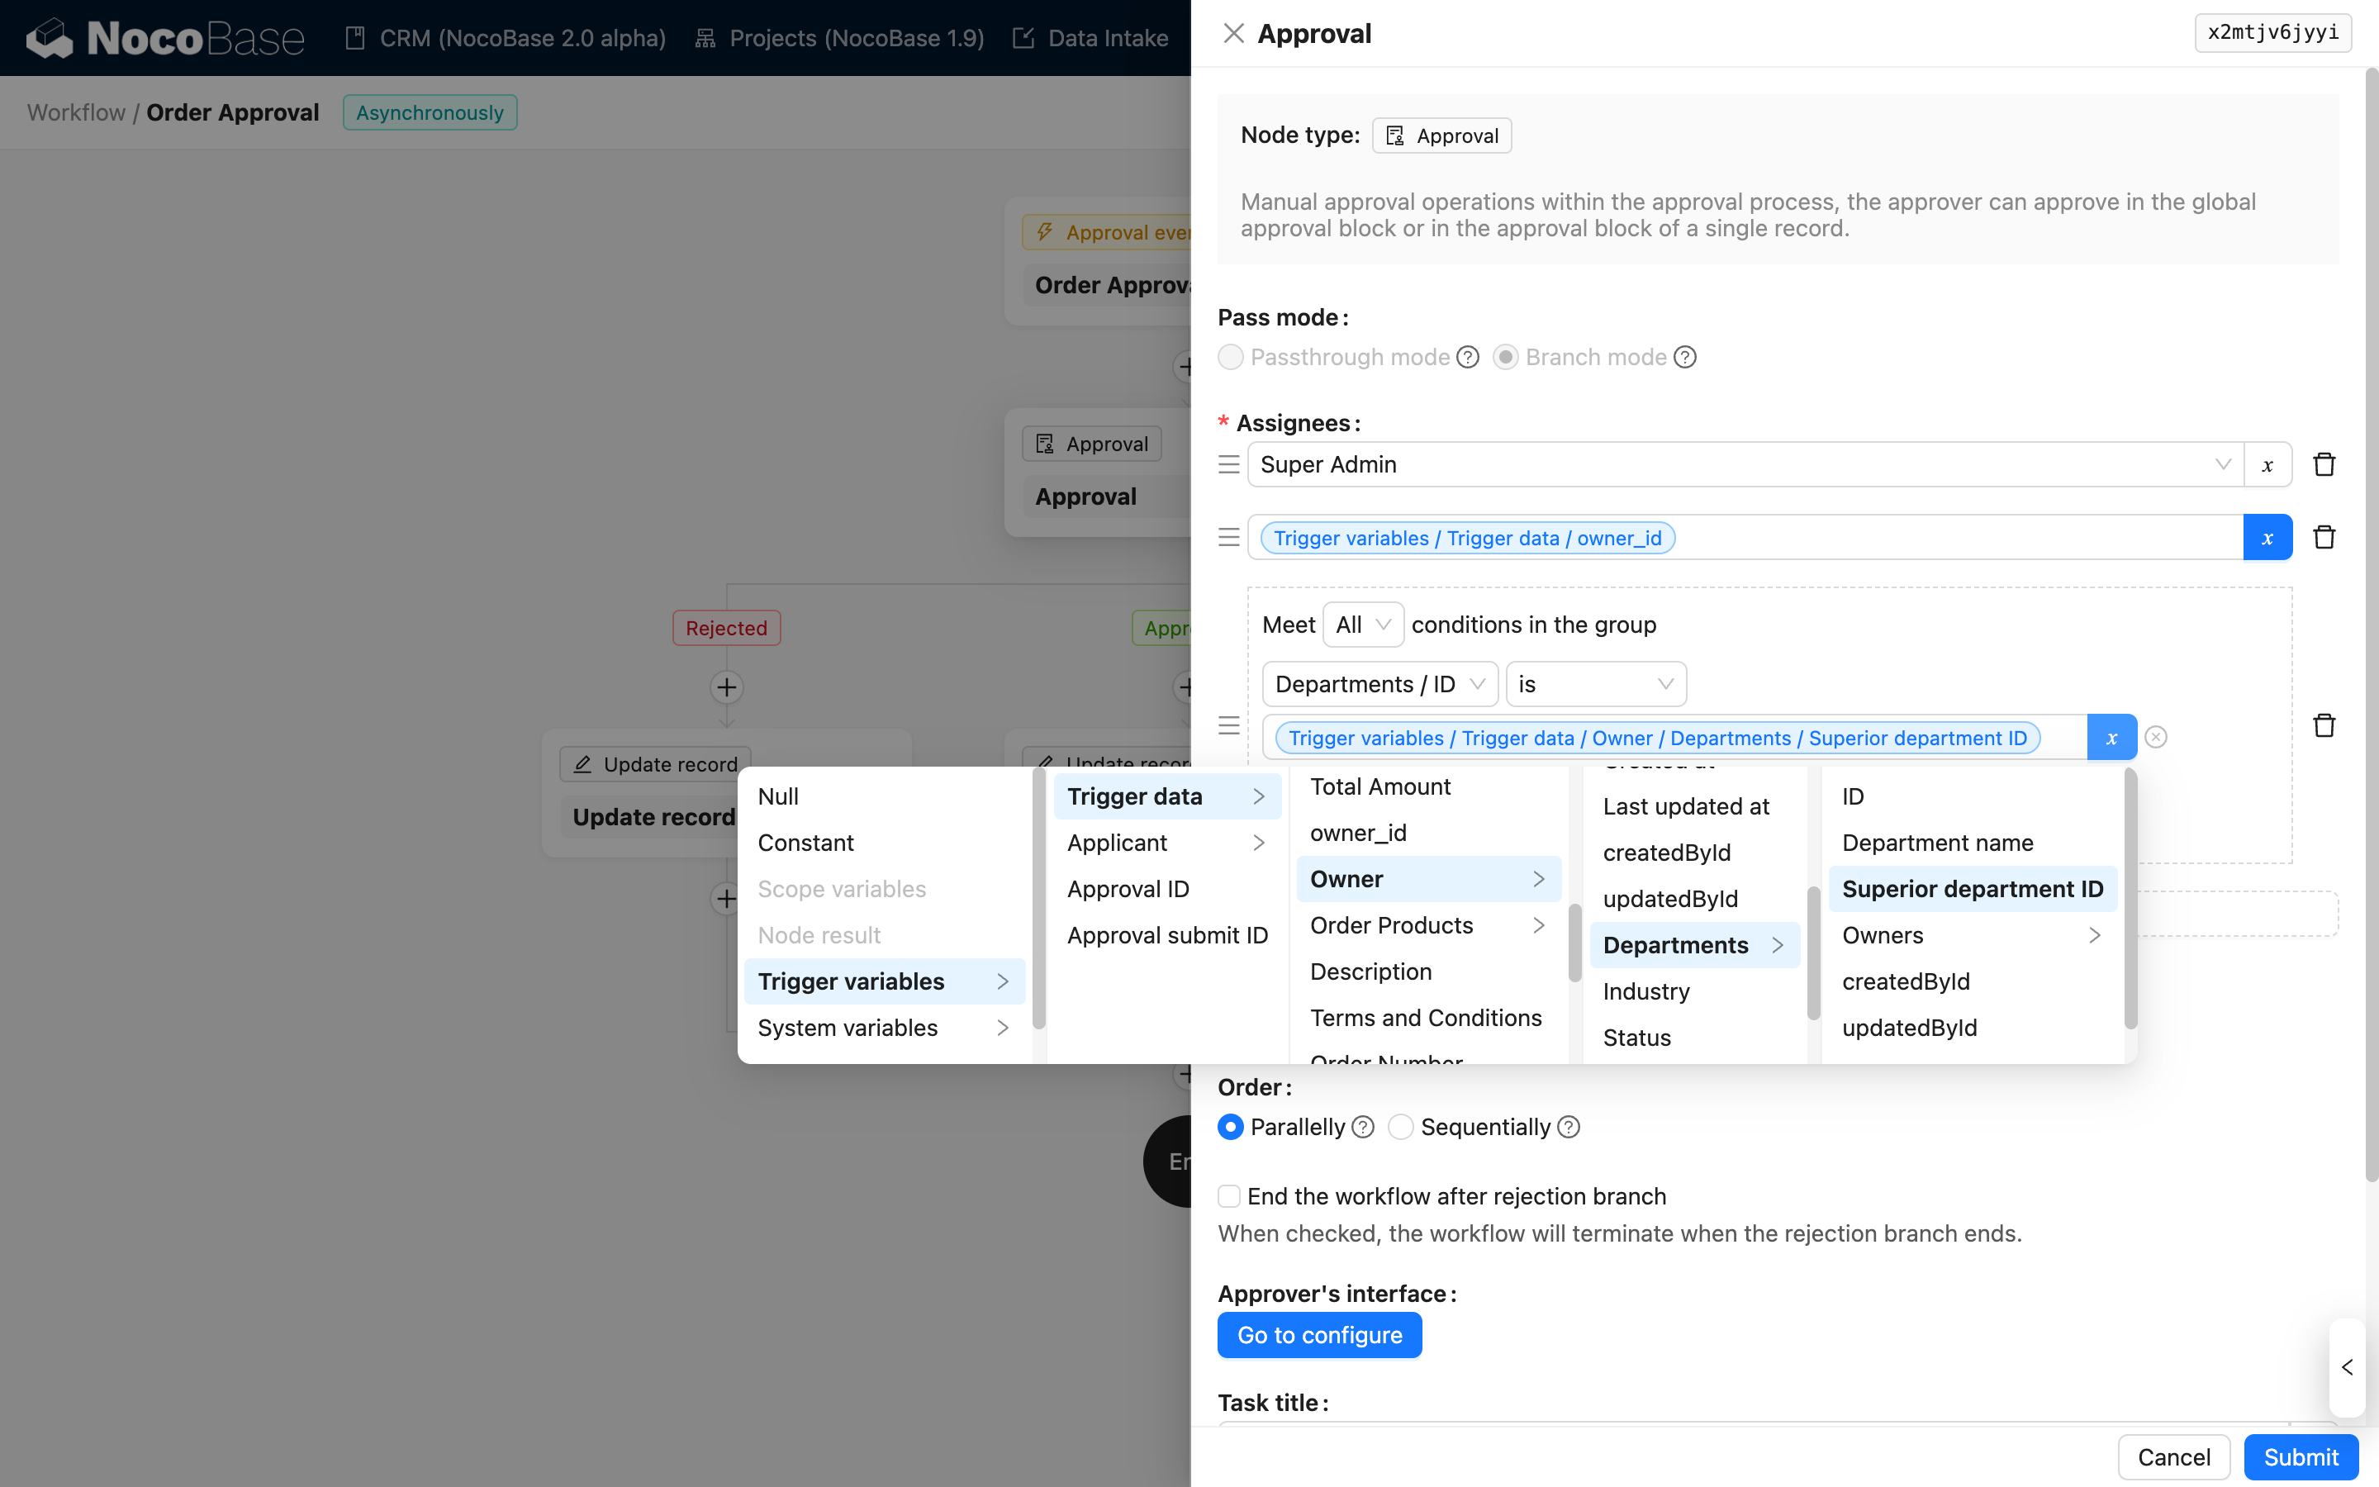The width and height of the screenshot is (2379, 1487).
Task: Choose Department name in variable menu
Action: point(1936,843)
